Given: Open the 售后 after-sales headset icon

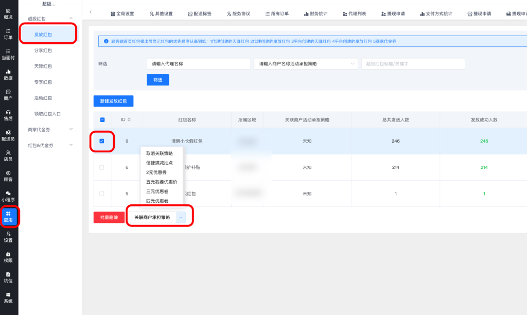Looking at the screenshot, I should coord(8,115).
